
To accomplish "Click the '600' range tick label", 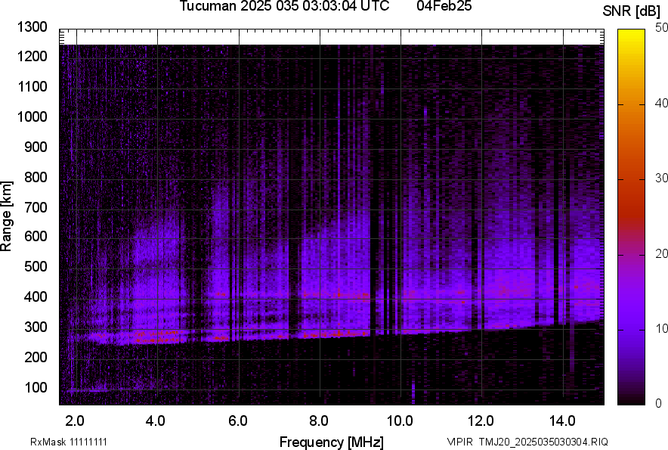I will [x=36, y=236].
